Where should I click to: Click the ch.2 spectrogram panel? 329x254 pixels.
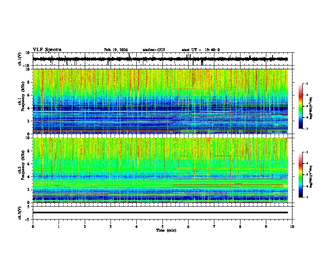coord(160,170)
